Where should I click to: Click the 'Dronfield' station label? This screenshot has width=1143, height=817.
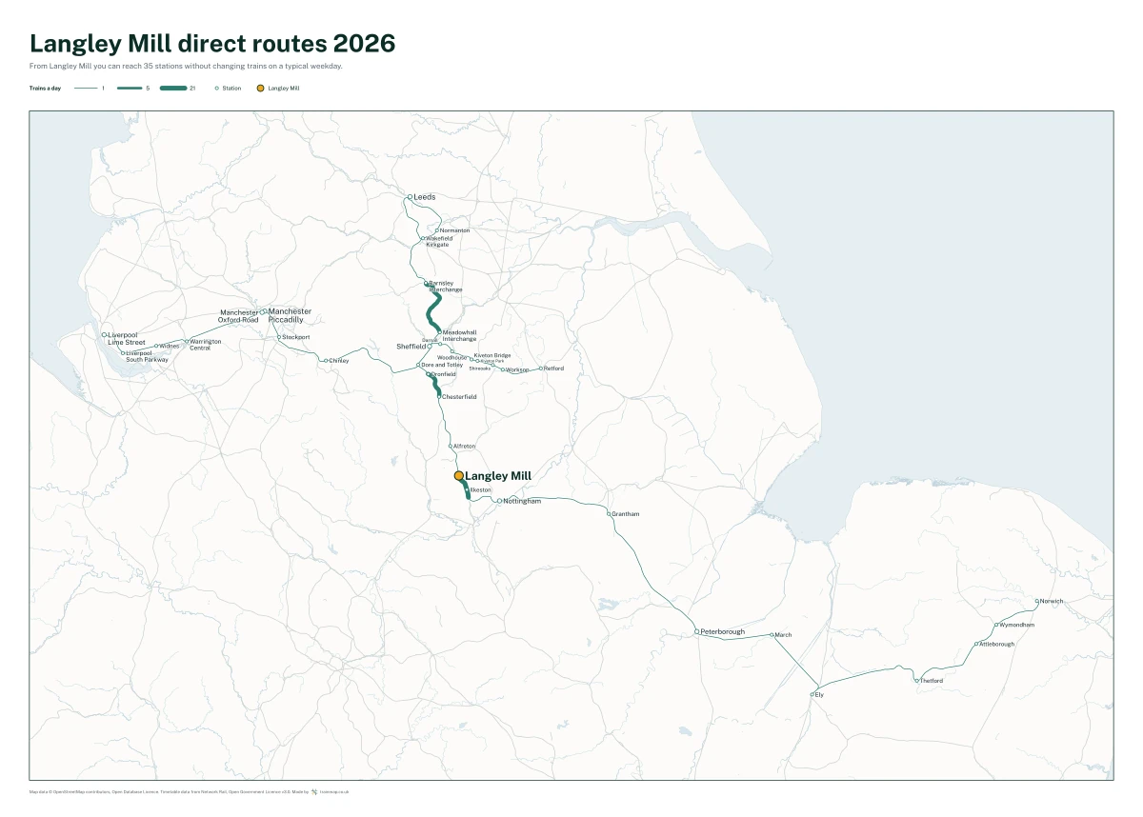coord(444,374)
